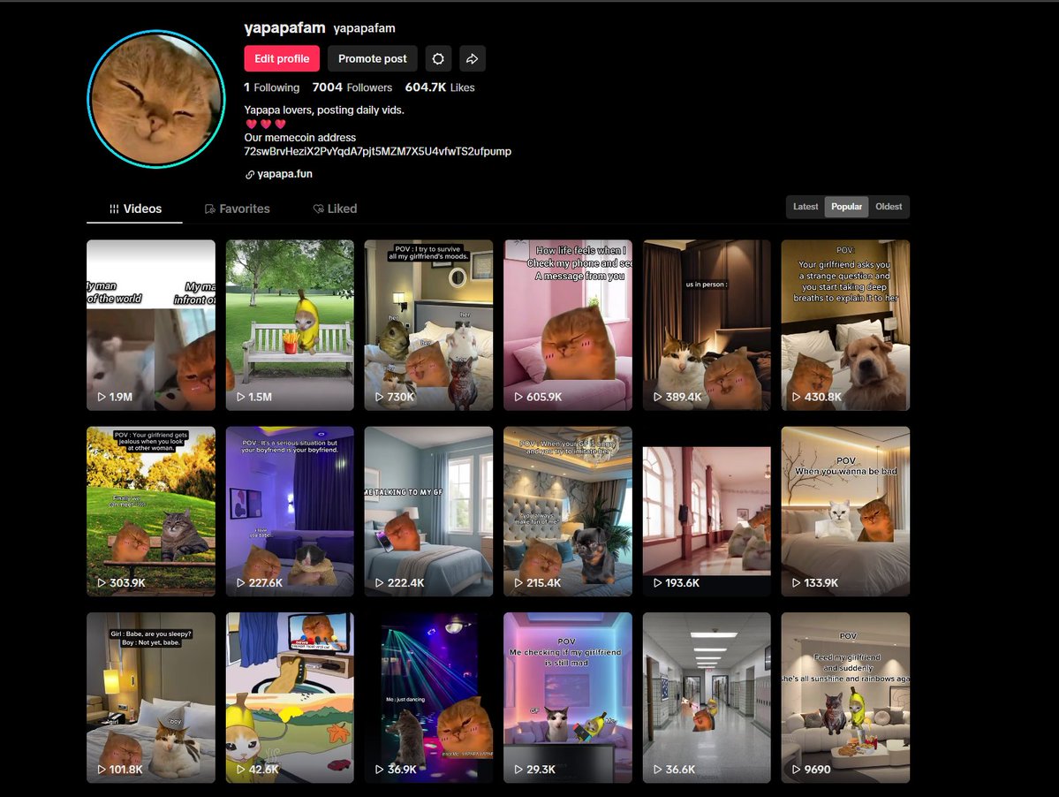Screen dimensions: 1059x797
Task: Click the 'Yapapa lovers, posting daily vids.' bio
Action: [x=324, y=110]
